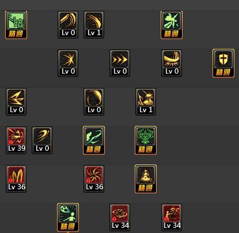Click the red eye-shaped Lv 34 skill
239x233 pixels.
120,217
